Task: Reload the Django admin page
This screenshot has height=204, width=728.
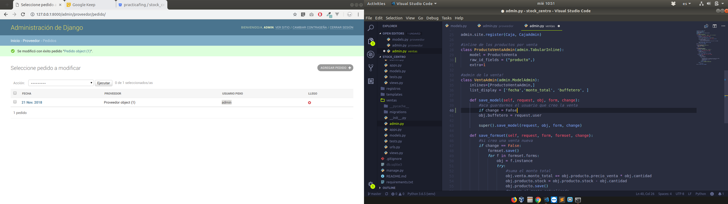Action: (x=23, y=14)
